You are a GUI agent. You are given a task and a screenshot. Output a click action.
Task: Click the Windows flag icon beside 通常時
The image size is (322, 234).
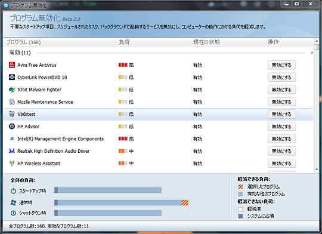pyautogui.click(x=13, y=202)
